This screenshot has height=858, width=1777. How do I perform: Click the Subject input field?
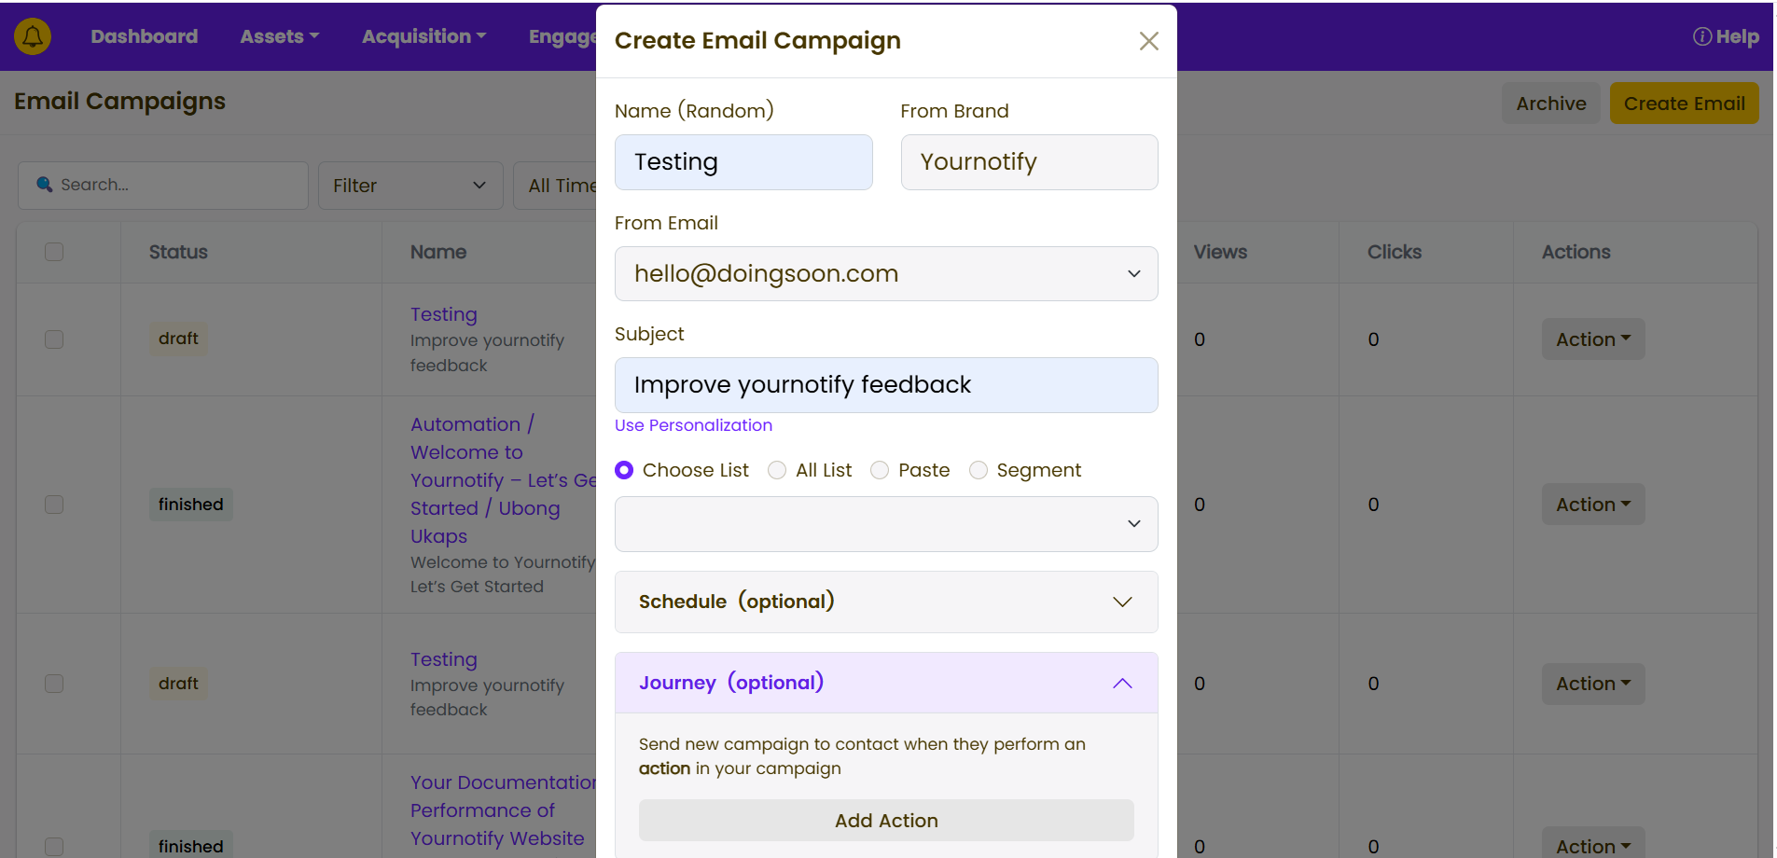point(885,385)
